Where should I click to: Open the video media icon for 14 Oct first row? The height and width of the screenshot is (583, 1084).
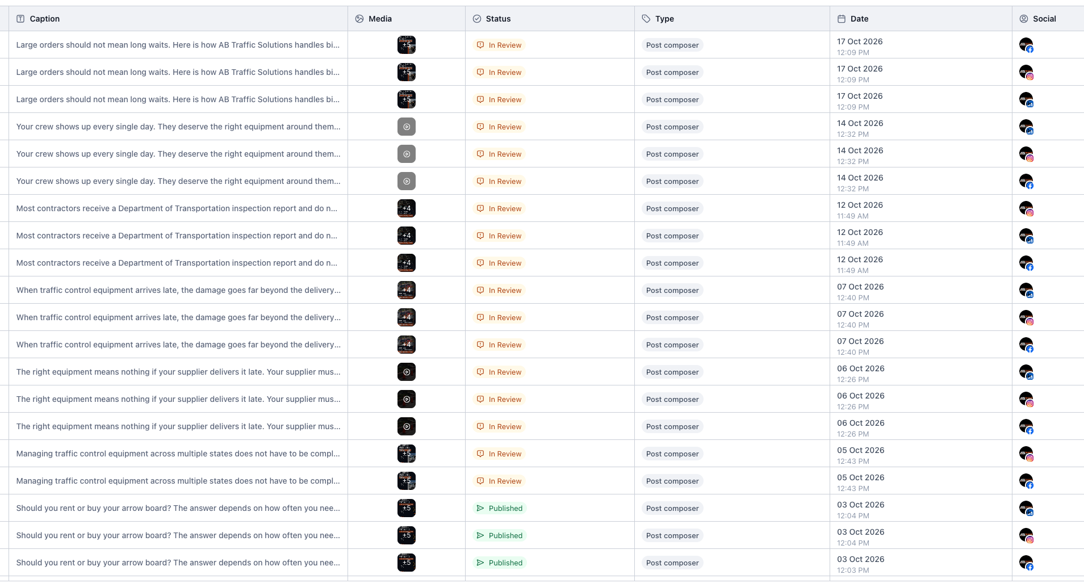coord(407,127)
